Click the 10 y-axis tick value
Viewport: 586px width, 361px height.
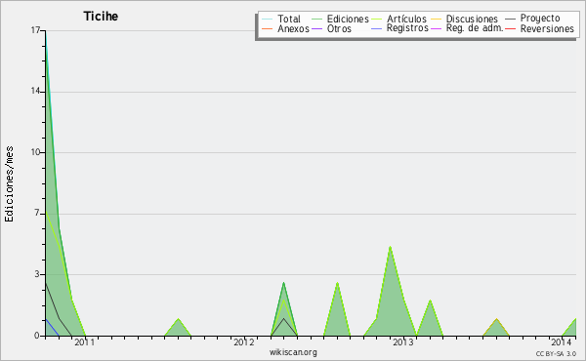point(35,152)
